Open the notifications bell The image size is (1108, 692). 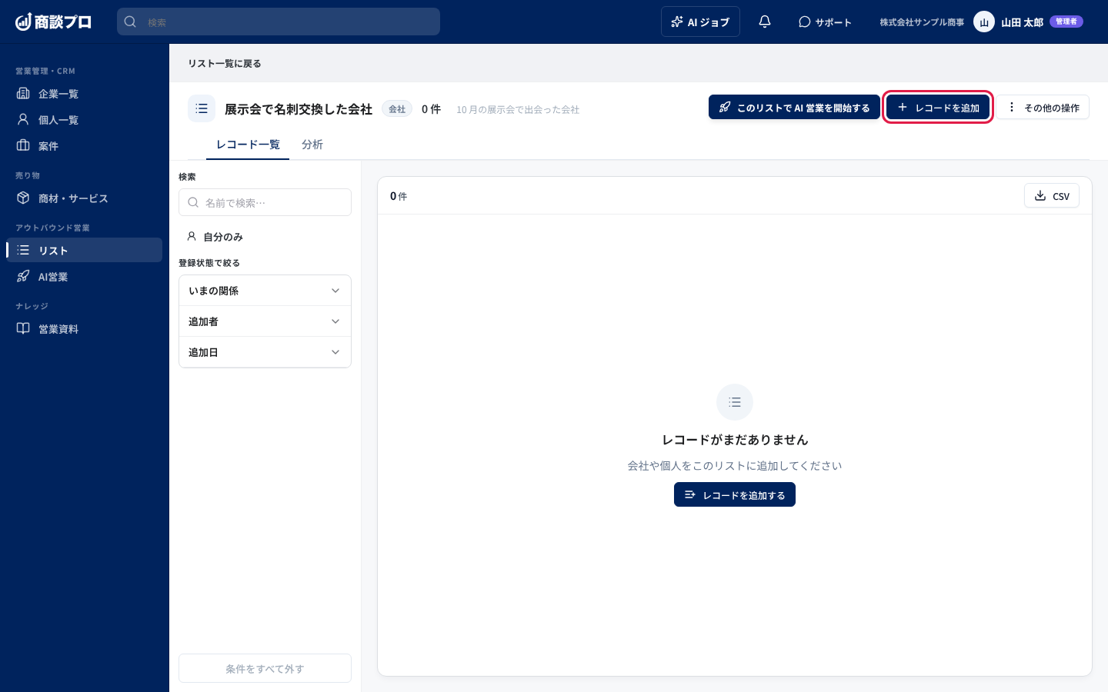click(x=764, y=22)
